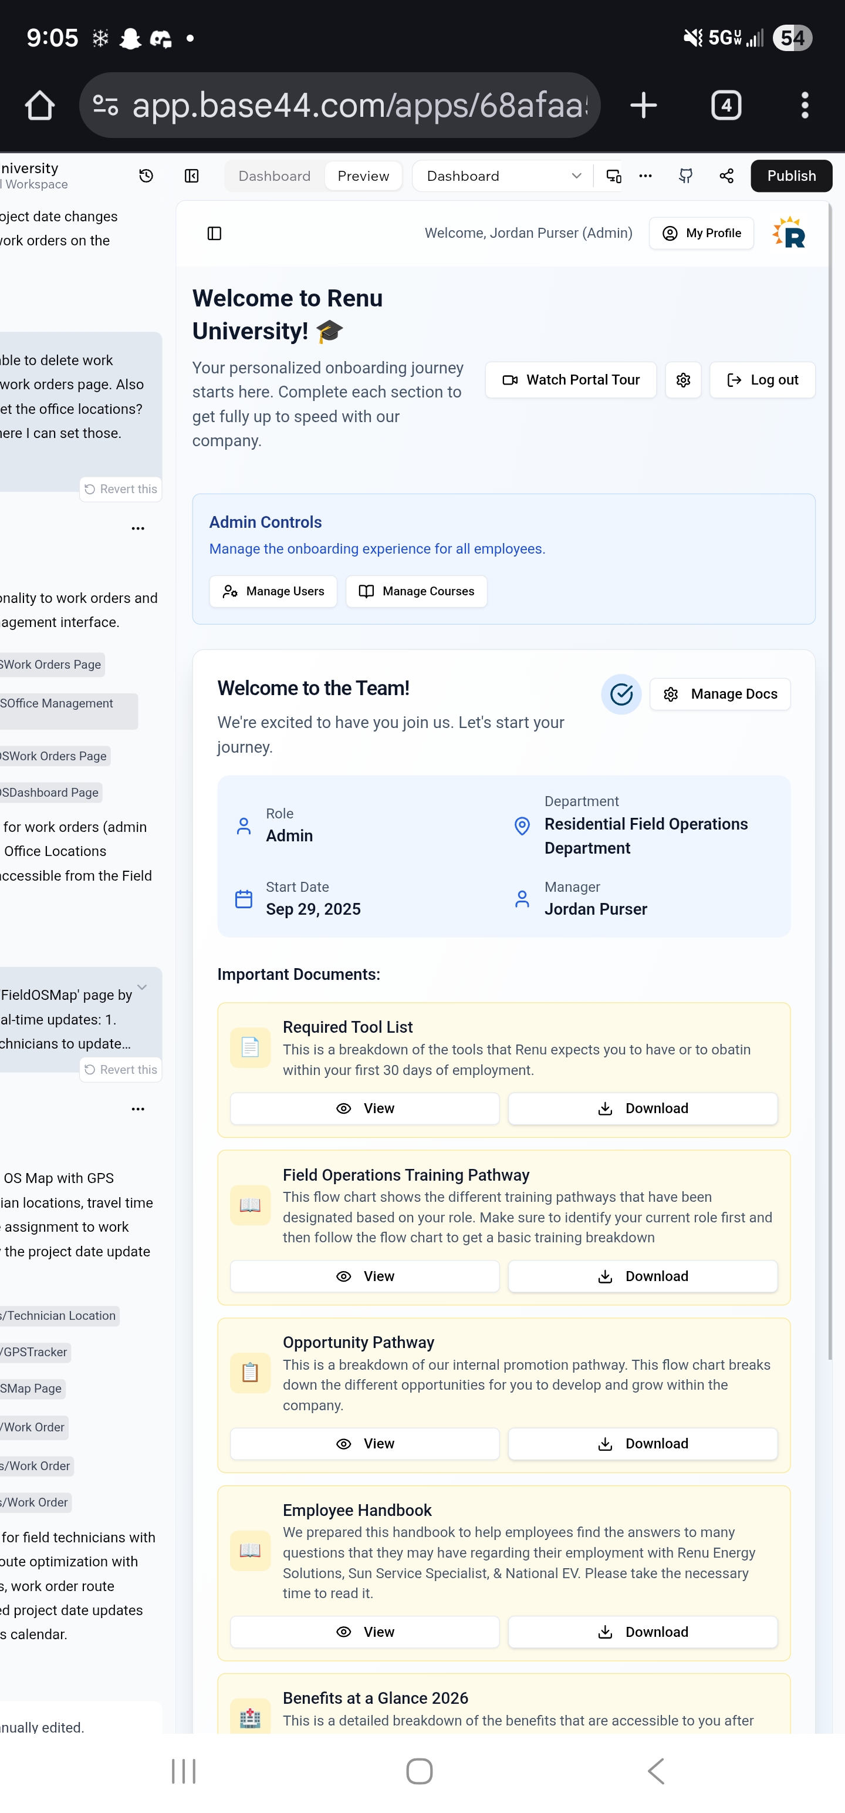This screenshot has width=845, height=1813.
Task: Open version history clock icon
Action: click(146, 176)
